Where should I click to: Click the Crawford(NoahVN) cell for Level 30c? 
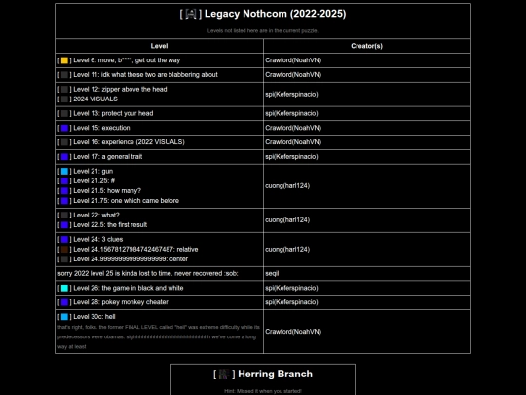coord(367,332)
